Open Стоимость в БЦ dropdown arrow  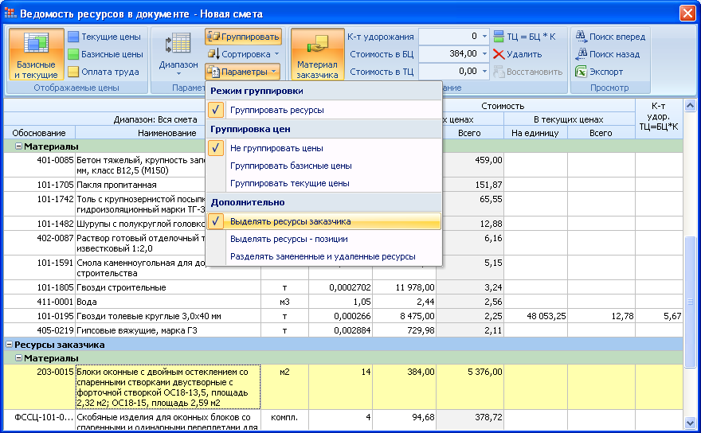click(x=484, y=54)
